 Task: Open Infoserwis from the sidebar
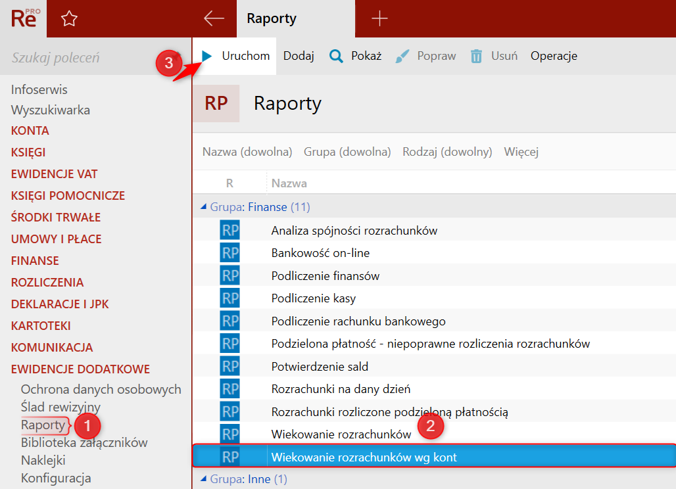[39, 89]
